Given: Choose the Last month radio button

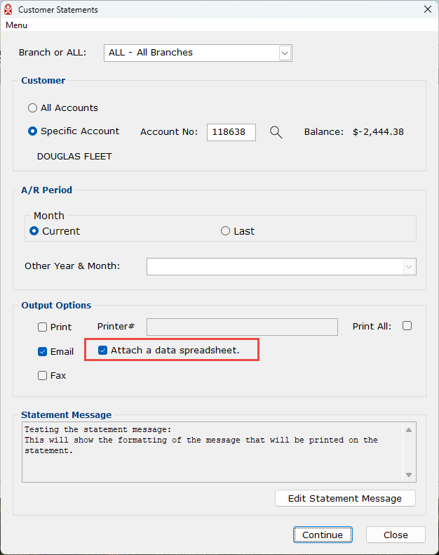Looking at the screenshot, I should pos(225,231).
